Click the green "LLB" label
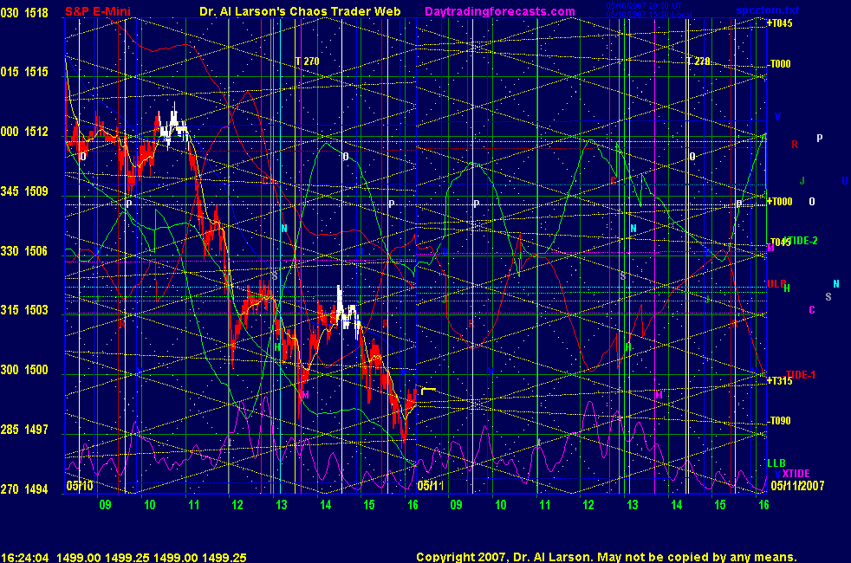The image size is (851, 563). point(776,463)
